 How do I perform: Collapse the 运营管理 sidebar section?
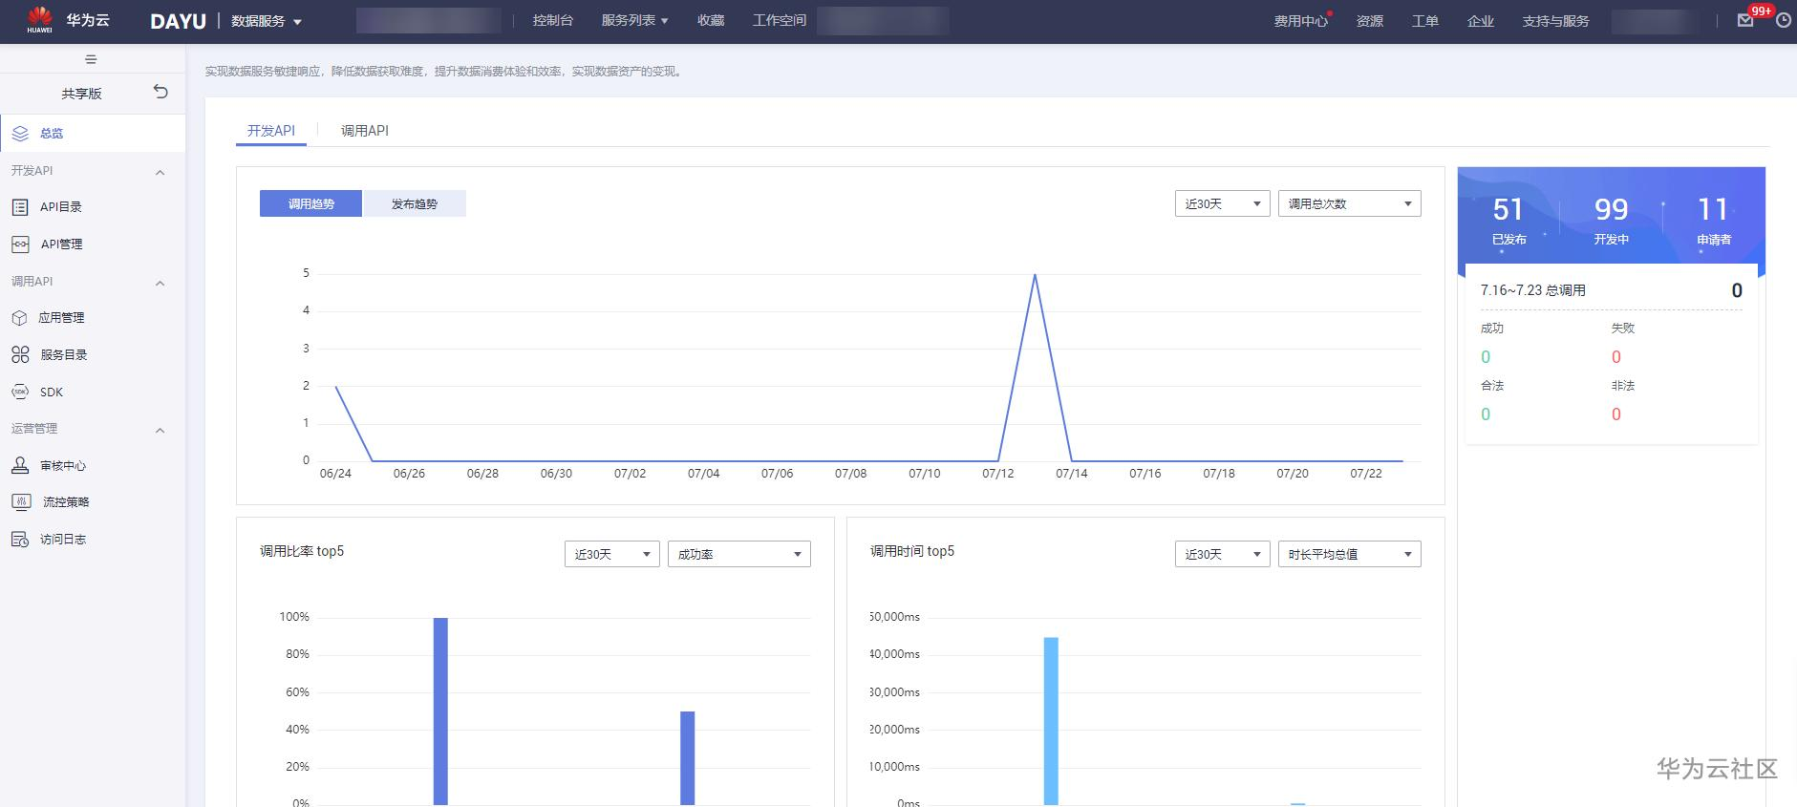[x=160, y=430]
